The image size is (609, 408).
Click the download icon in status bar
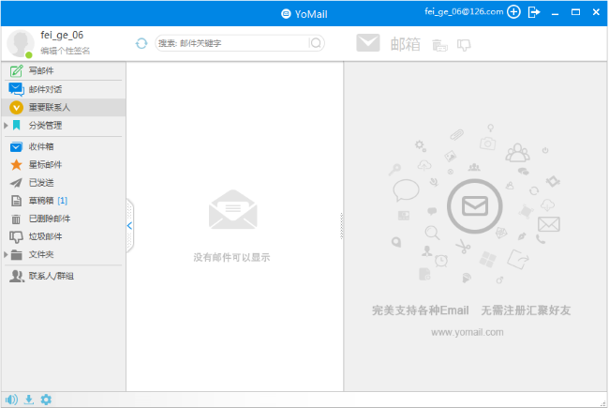tap(29, 400)
